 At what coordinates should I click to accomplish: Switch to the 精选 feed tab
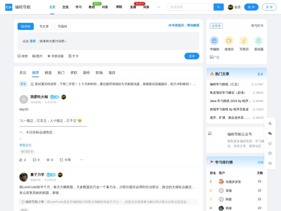[48, 73]
